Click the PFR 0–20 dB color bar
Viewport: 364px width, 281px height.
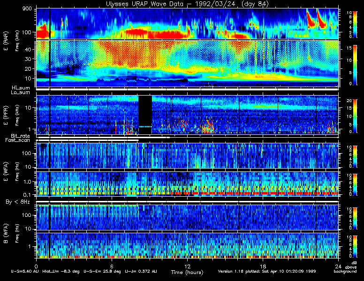click(x=355, y=116)
